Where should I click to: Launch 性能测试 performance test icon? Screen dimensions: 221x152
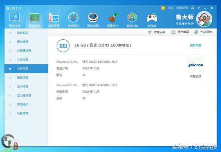pos(73,20)
